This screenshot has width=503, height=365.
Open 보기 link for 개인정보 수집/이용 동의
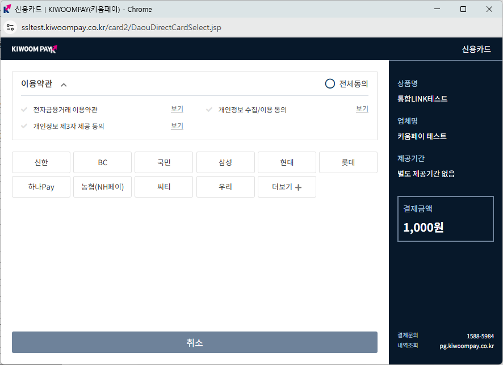tap(362, 109)
